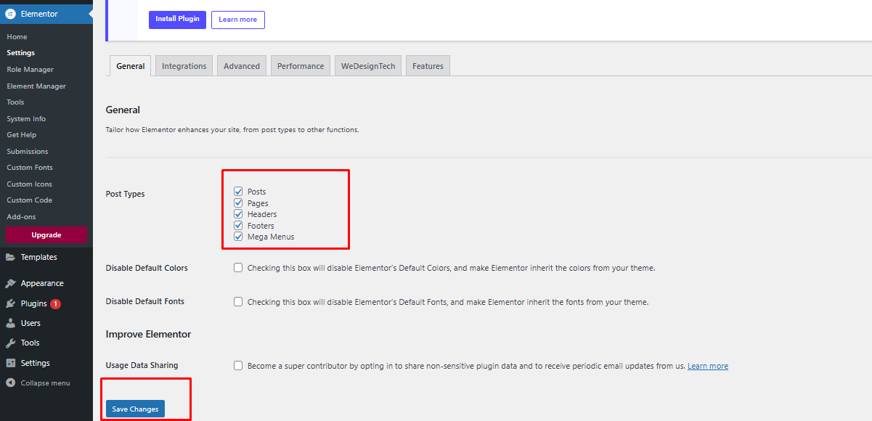
Task: Click the Save Changes button
Action: pyautogui.click(x=135, y=409)
